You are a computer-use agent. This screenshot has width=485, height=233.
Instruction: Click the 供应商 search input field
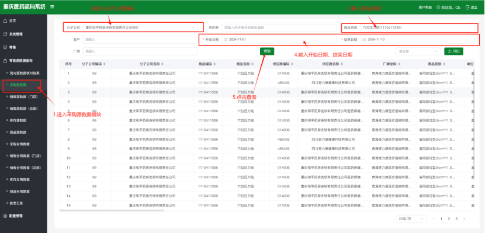[279, 27]
